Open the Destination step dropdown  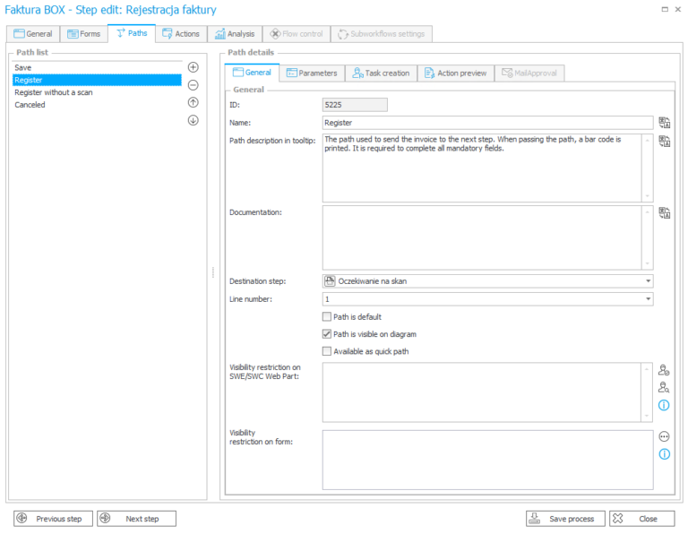[648, 280]
